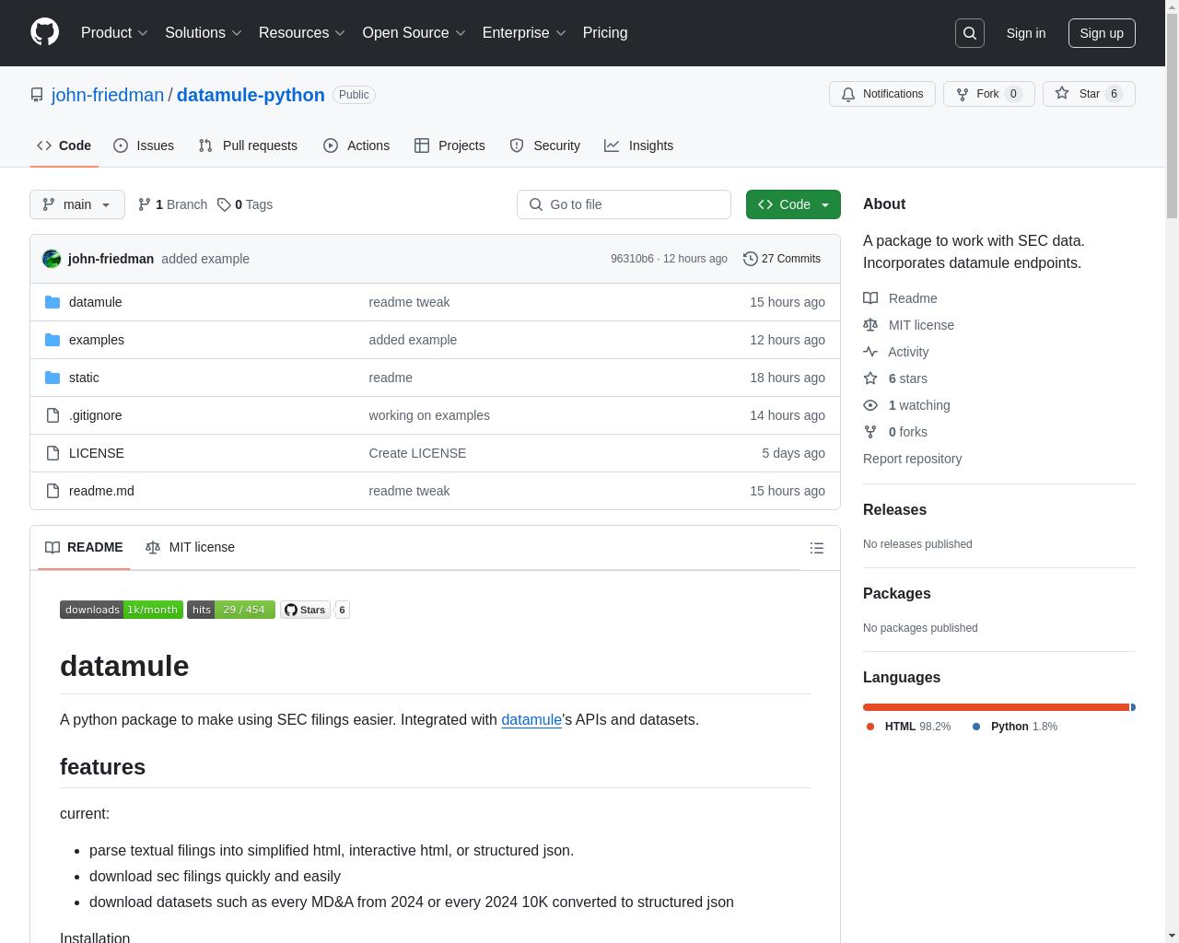Open Activity link in About
Viewport: 1179px width, 943px height.
pos(895,352)
